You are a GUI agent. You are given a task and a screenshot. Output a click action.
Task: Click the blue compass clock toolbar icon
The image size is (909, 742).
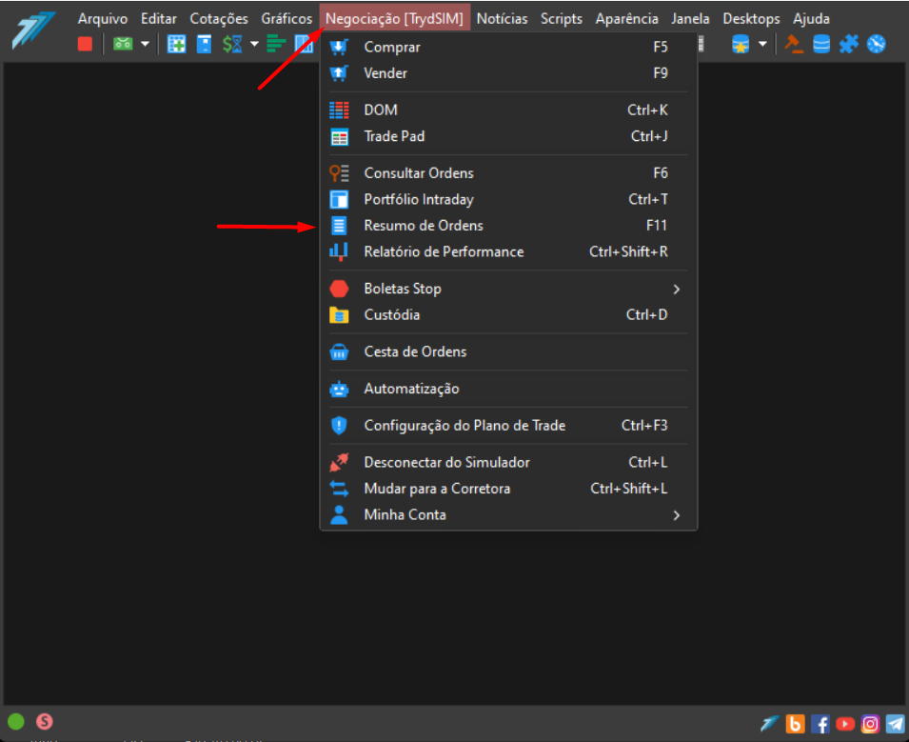point(877,44)
